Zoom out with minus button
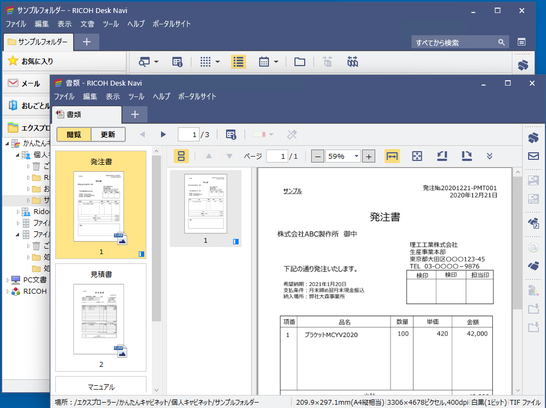This screenshot has width=546, height=408. tap(318, 156)
